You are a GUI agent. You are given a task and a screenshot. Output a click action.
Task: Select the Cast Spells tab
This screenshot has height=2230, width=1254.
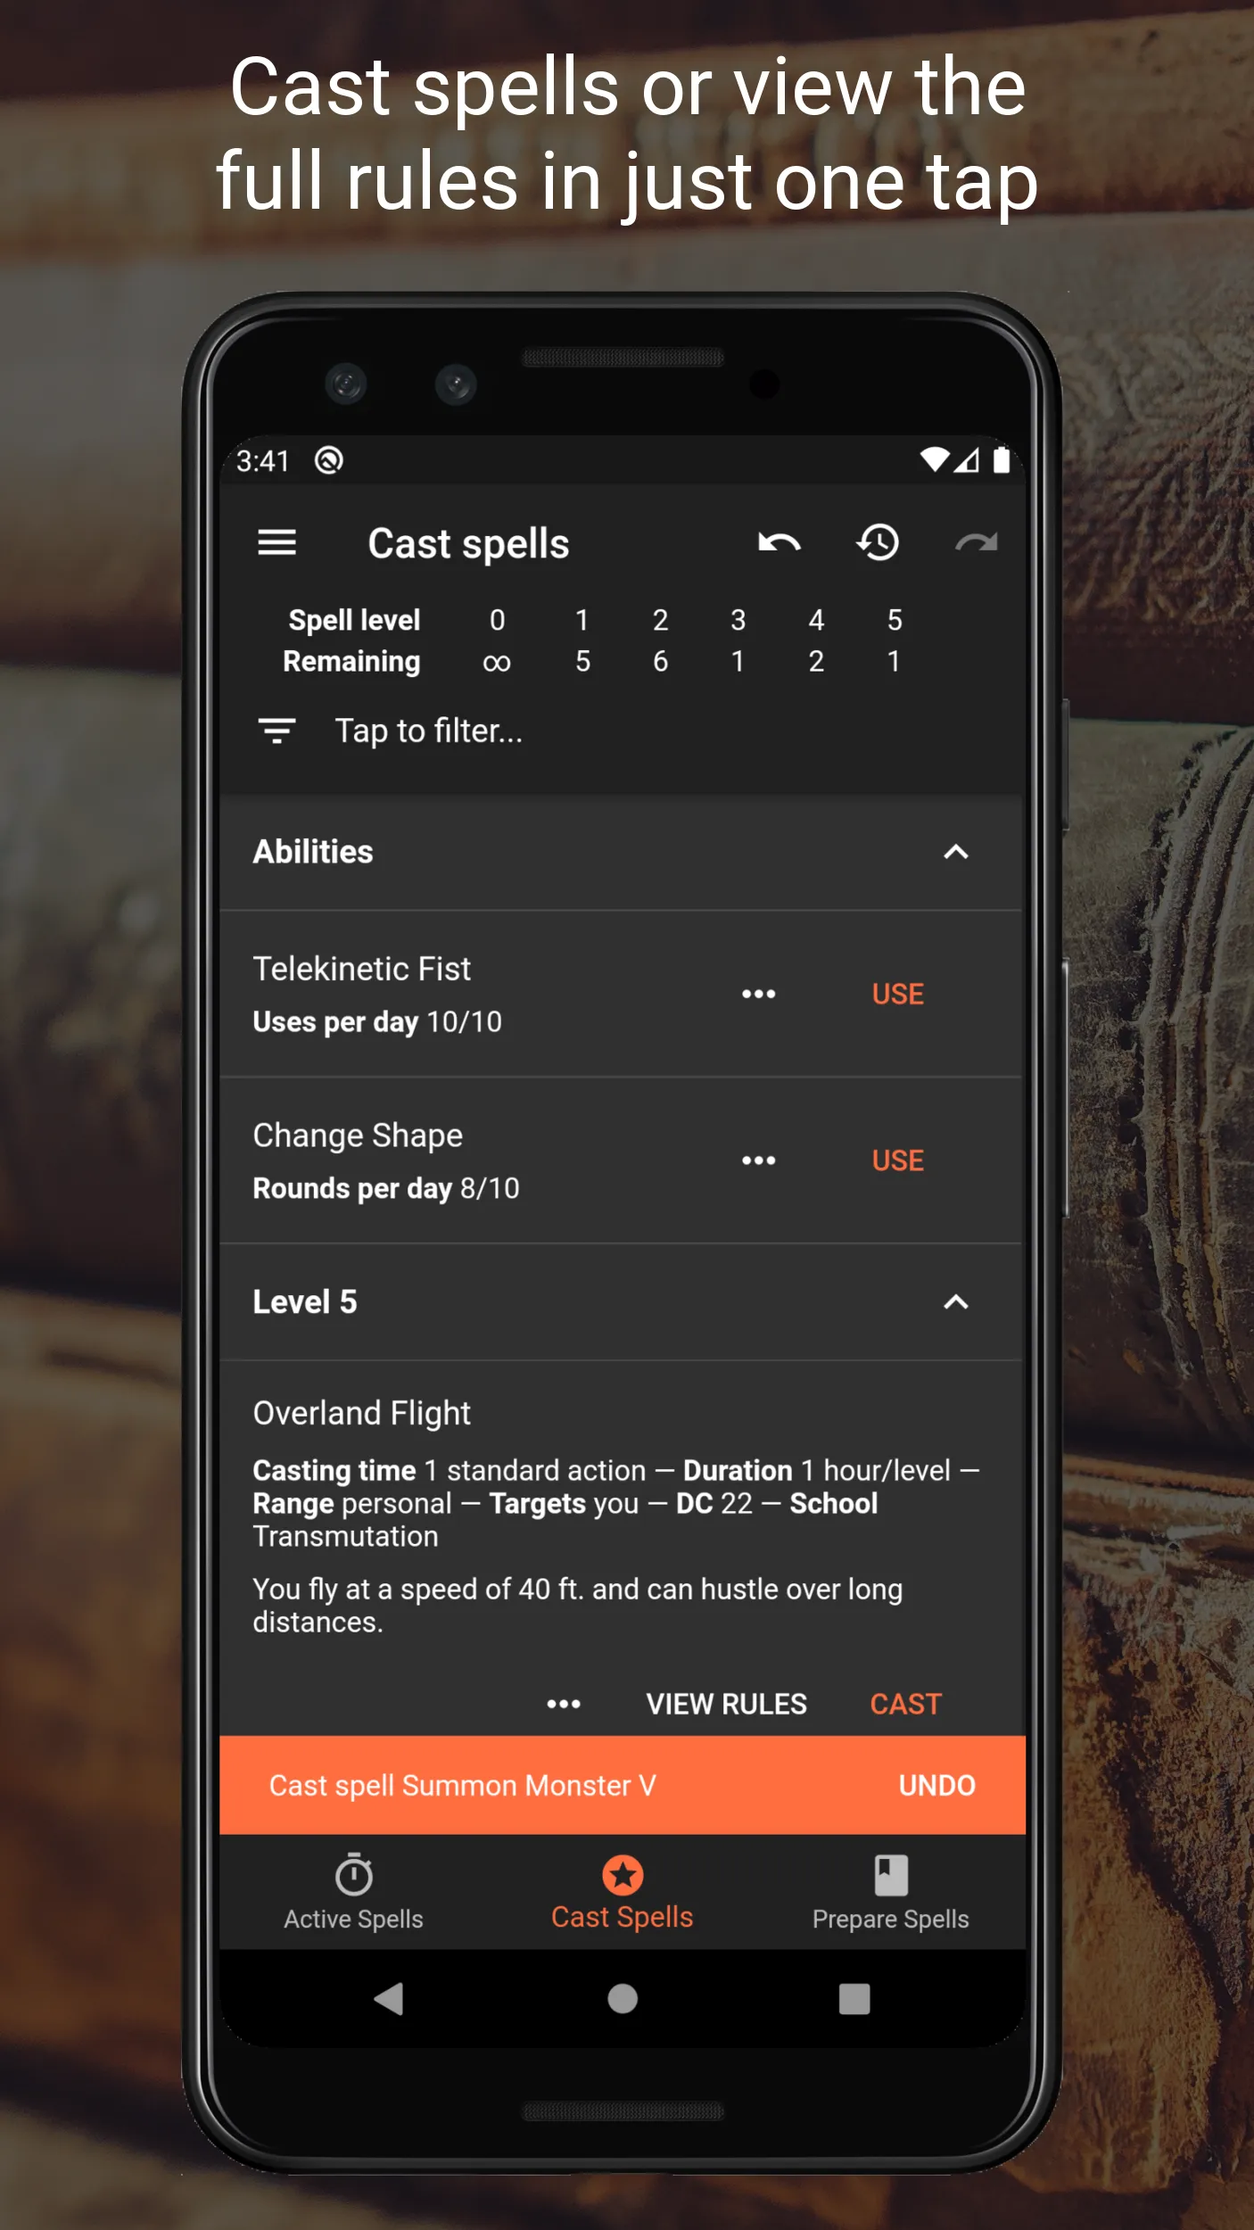click(x=623, y=1892)
